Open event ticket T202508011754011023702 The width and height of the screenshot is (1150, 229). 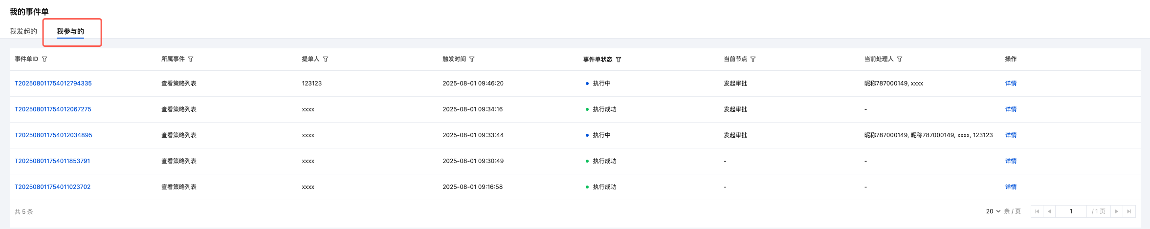pos(53,187)
